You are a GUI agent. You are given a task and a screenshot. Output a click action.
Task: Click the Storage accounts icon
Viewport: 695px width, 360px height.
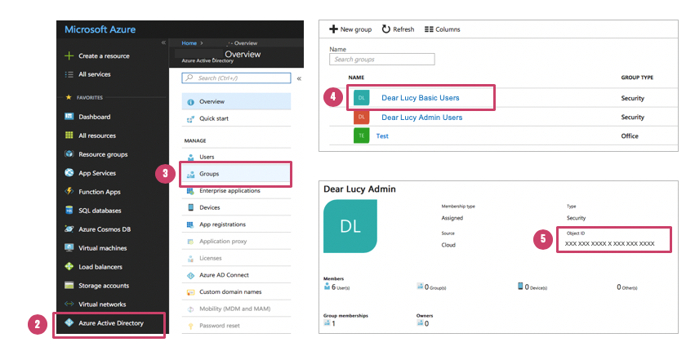(69, 286)
